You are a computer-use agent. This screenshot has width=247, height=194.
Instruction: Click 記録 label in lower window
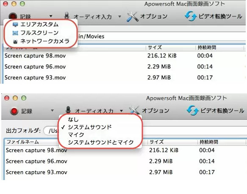click(x=27, y=111)
